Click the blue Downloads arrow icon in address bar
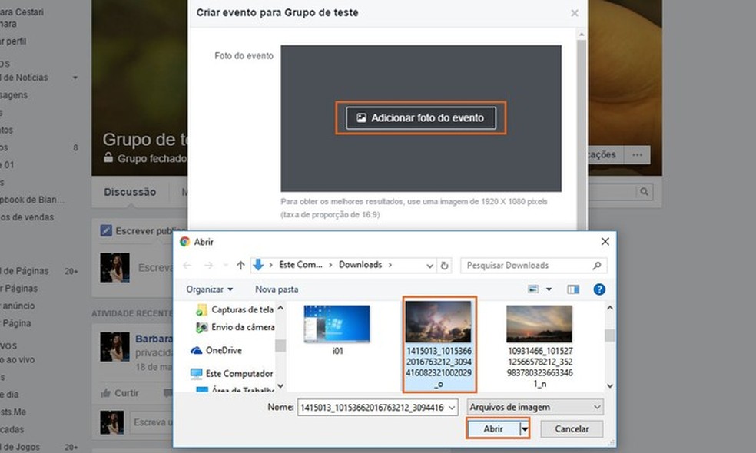This screenshot has height=453, width=756. coord(258,265)
